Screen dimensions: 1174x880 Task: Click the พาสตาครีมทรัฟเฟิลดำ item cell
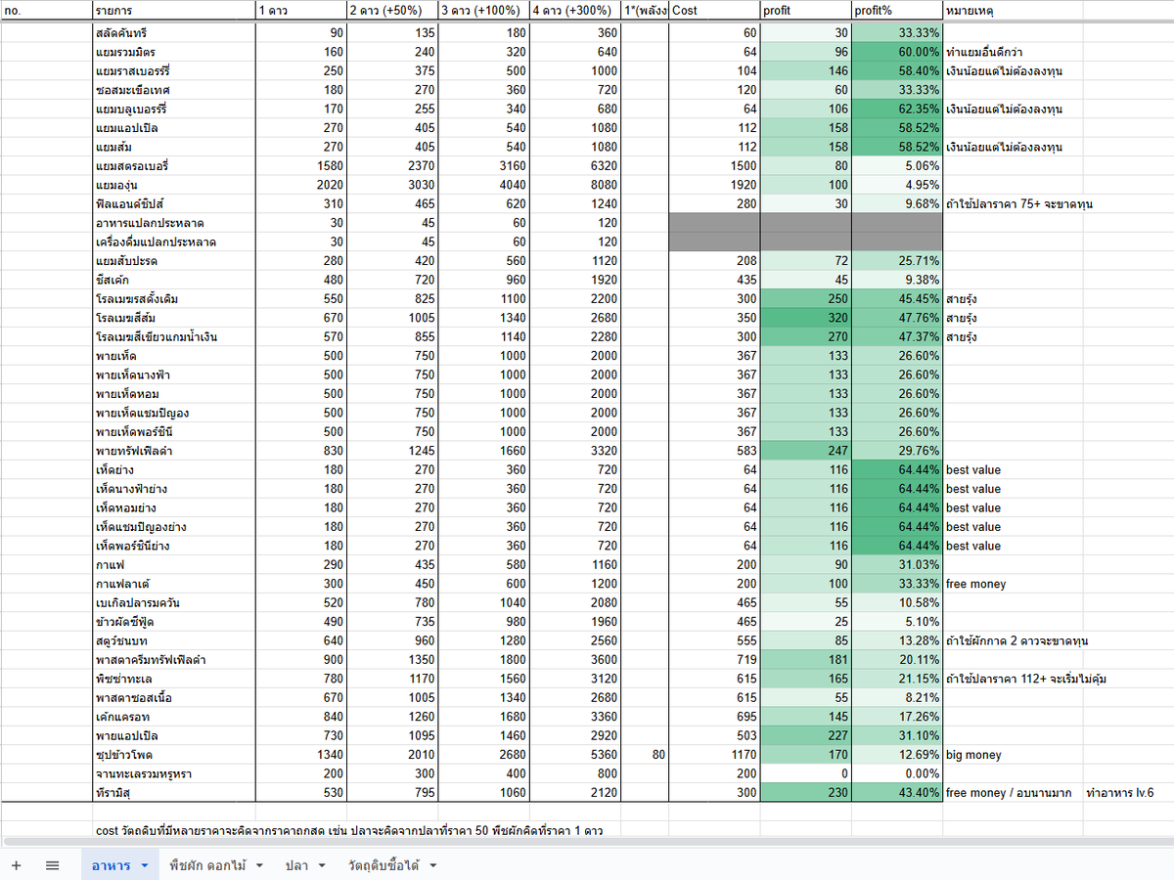[x=174, y=661]
